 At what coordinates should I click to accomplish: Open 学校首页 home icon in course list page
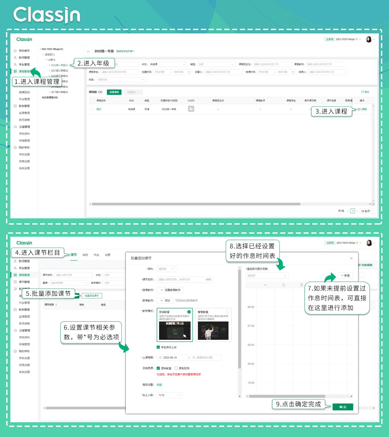15,51
